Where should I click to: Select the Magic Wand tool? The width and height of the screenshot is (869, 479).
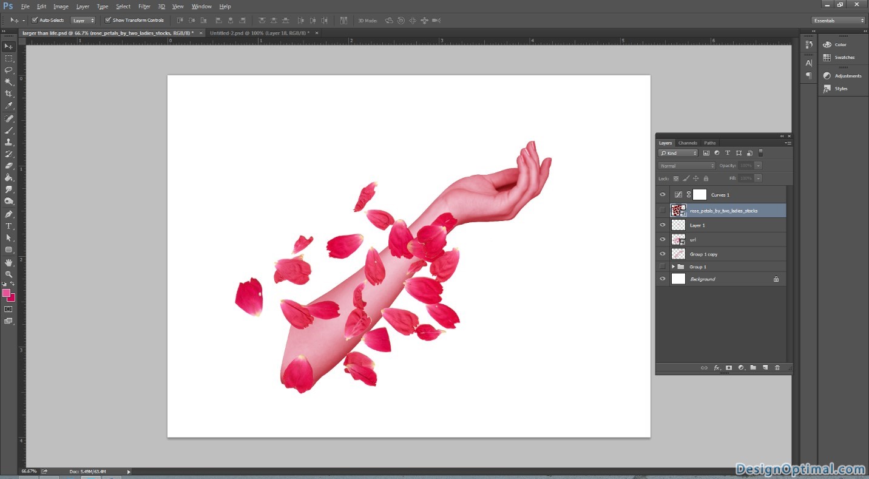tap(8, 81)
